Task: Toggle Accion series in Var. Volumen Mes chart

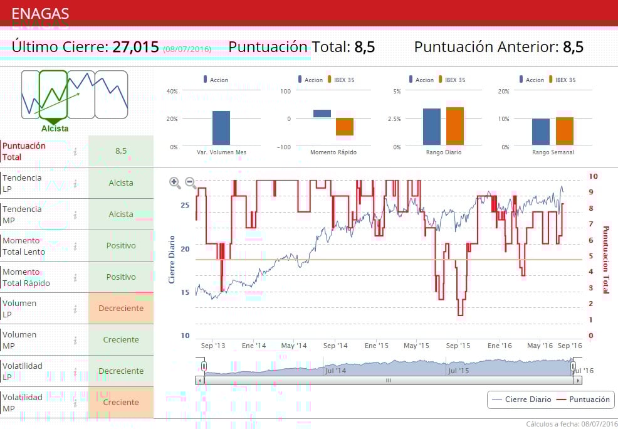Action: click(x=216, y=80)
